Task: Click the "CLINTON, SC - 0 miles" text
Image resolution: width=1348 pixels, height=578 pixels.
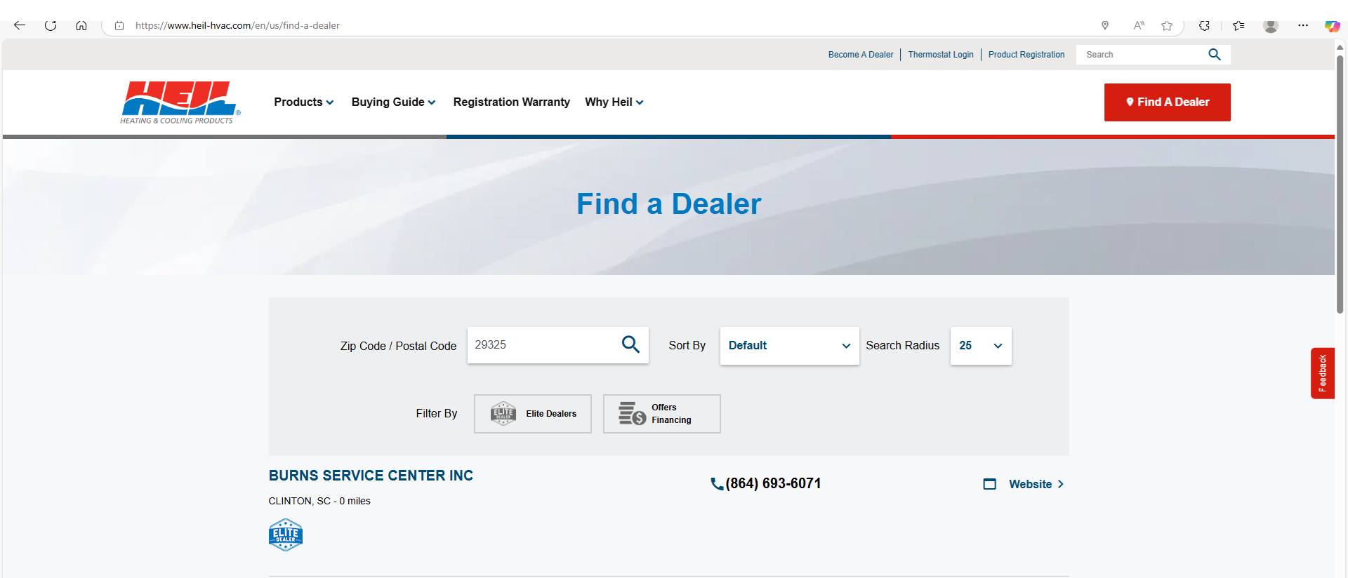Action: click(319, 501)
